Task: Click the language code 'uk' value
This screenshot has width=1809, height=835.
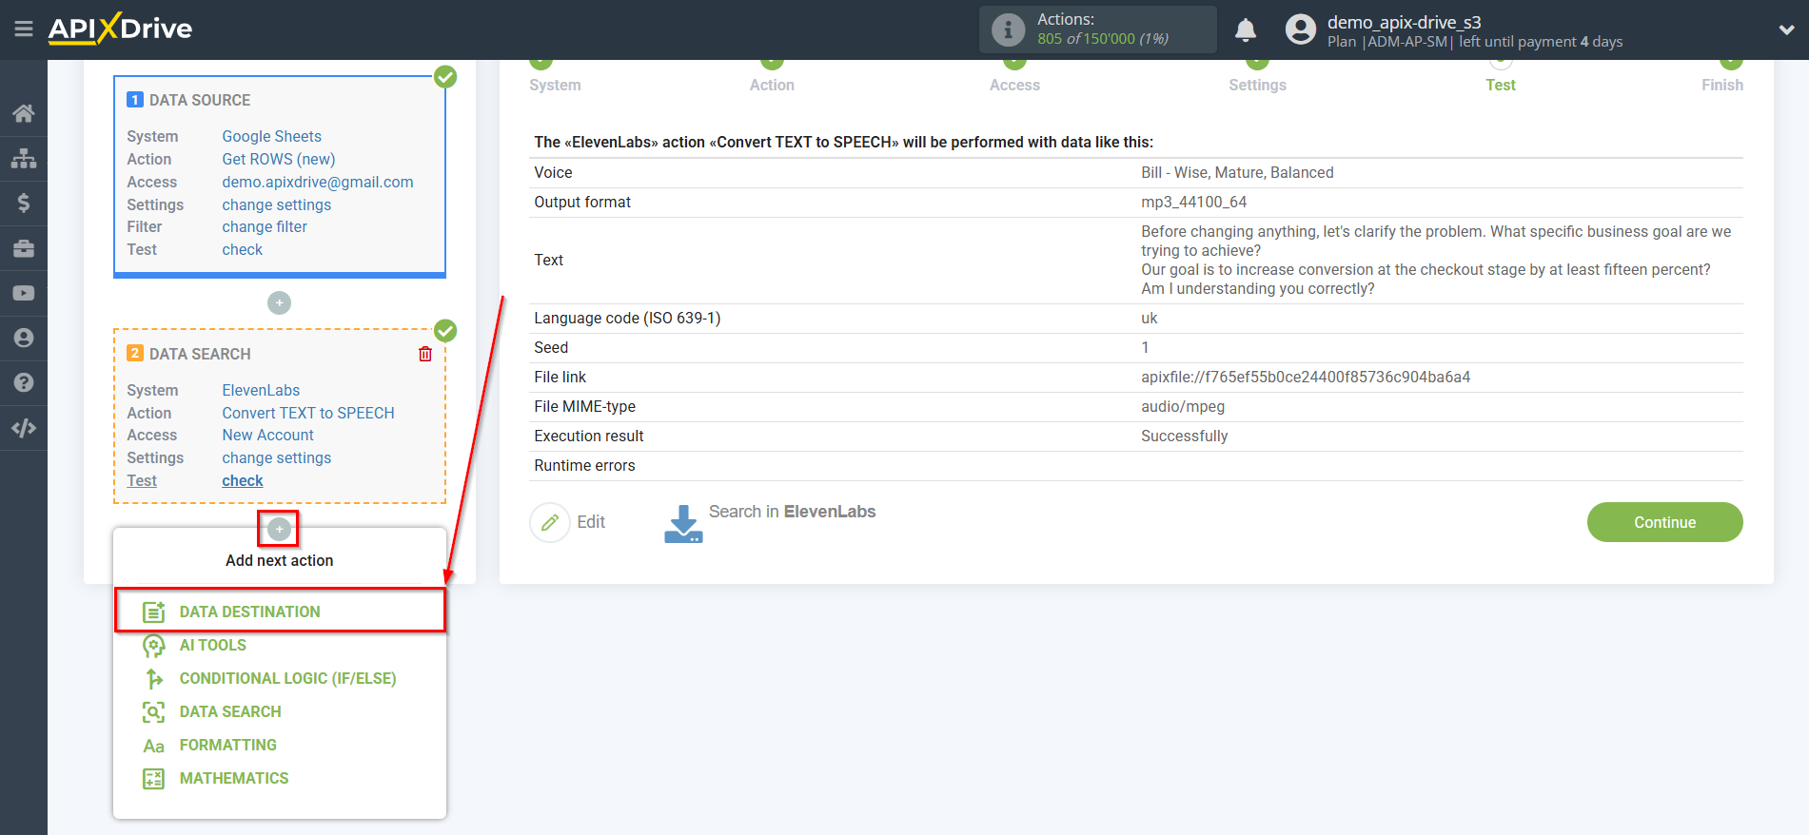Action: [1149, 318]
